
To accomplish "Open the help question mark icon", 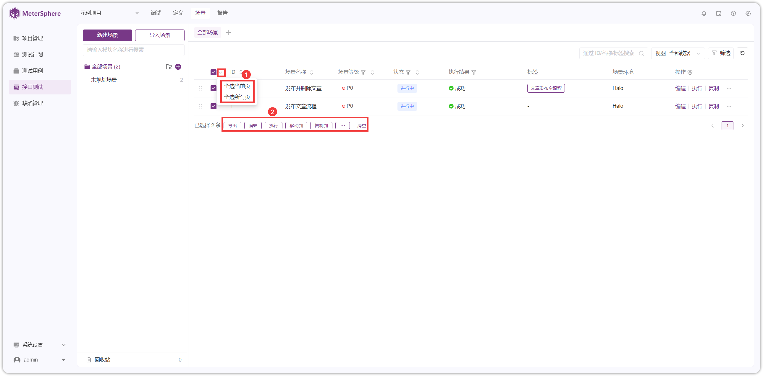I will [x=733, y=13].
